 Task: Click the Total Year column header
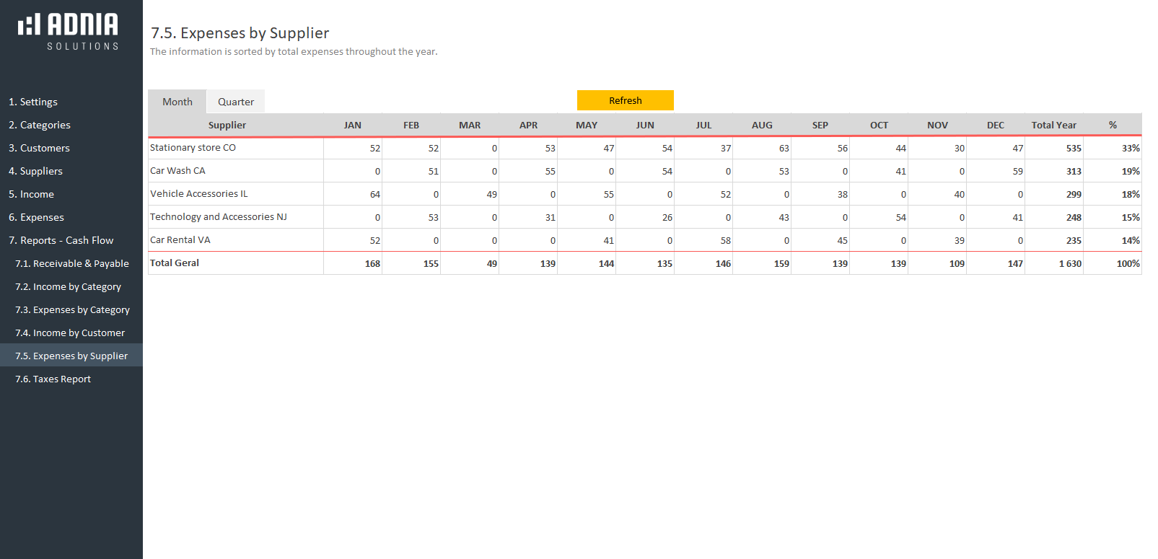(x=1053, y=125)
